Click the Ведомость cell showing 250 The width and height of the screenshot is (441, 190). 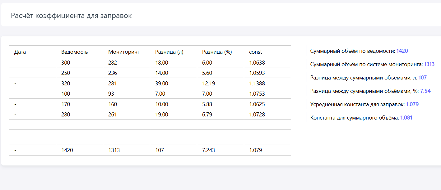(x=79, y=73)
